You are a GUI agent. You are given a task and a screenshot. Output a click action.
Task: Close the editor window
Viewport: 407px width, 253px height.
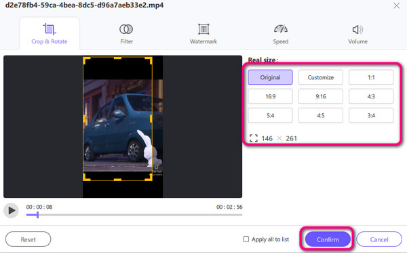click(x=396, y=5)
